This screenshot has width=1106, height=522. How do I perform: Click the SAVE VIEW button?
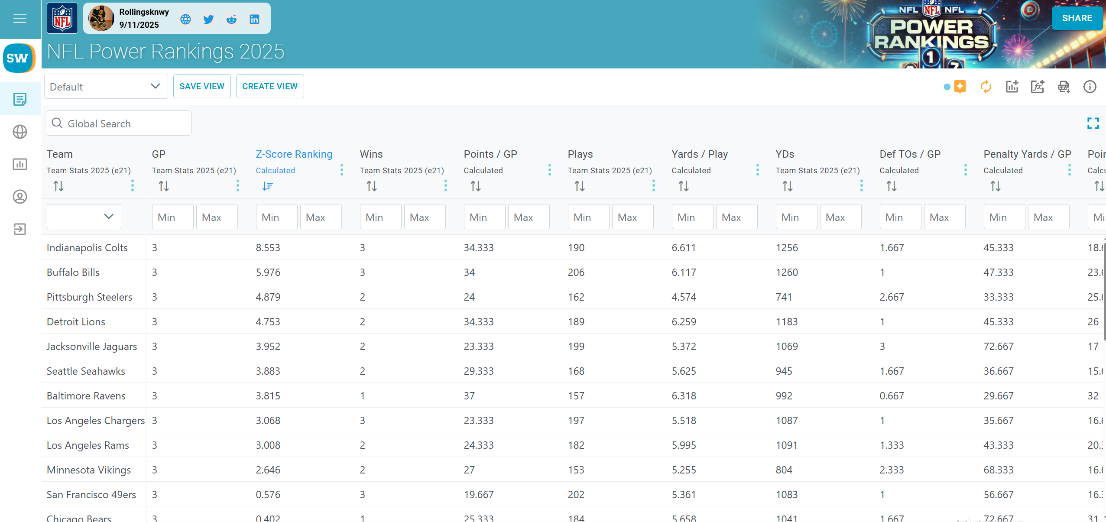tap(202, 86)
